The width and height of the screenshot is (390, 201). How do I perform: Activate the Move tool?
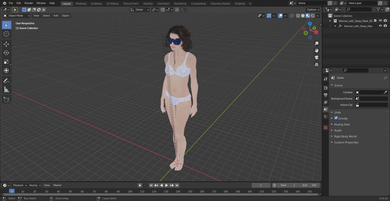click(x=6, y=44)
